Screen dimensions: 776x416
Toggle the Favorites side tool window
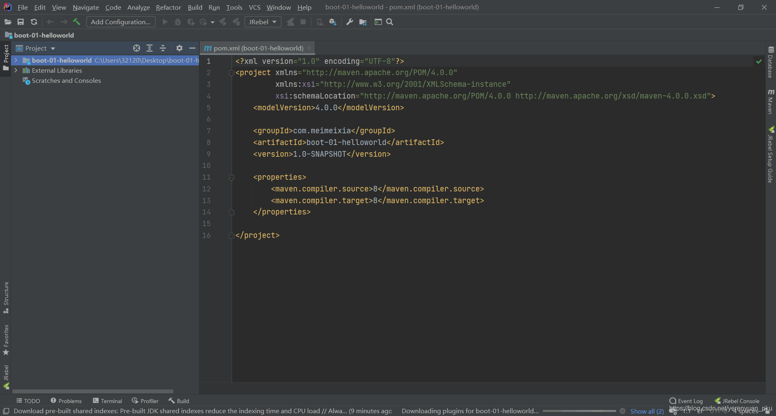(6, 340)
